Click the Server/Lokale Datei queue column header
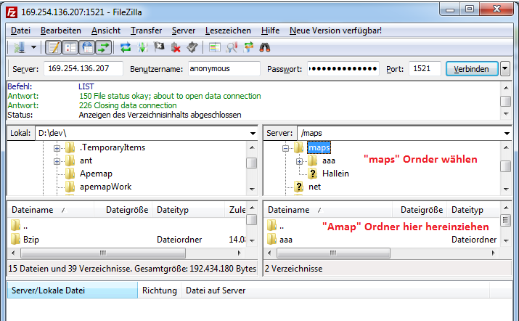Screen dimensions: 519x321 tap(73, 290)
